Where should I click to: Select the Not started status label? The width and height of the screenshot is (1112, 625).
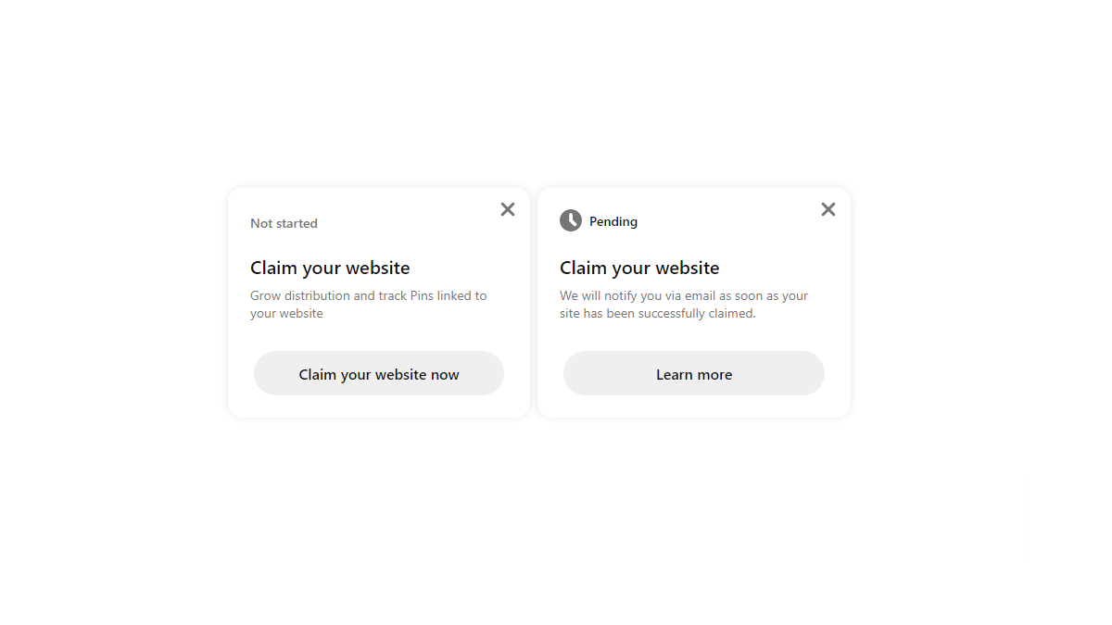point(284,223)
